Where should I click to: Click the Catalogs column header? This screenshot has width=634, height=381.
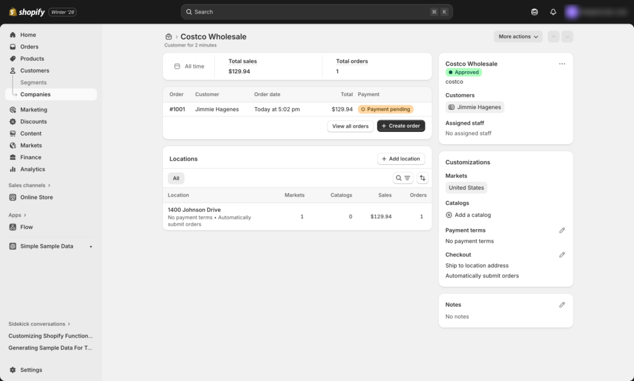point(341,195)
